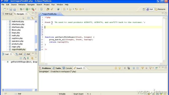Select the Resource perspective button
The width and height of the screenshot is (169, 95).
click(x=160, y=9)
